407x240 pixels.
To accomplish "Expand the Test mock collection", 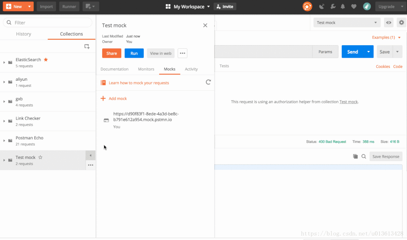I will click(4, 160).
